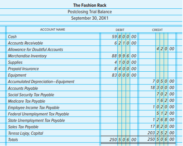Select 'Federal Unemployment Tax Payable' label
This screenshot has height=146, width=183.
tap(38, 114)
